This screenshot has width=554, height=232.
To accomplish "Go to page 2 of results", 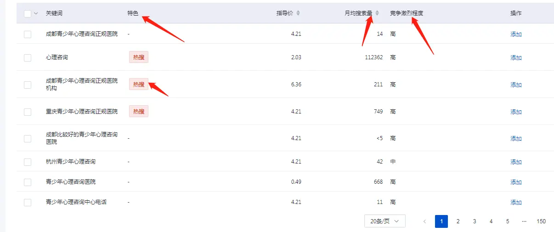I will [458, 221].
